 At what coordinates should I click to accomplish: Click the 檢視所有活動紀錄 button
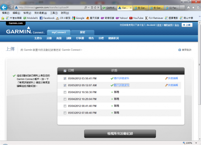(120, 134)
